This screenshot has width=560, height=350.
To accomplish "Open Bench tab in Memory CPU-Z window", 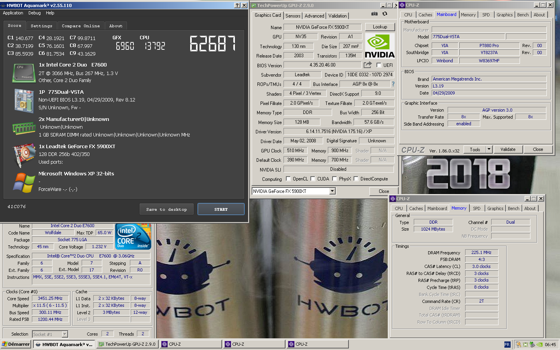I will point(514,208).
